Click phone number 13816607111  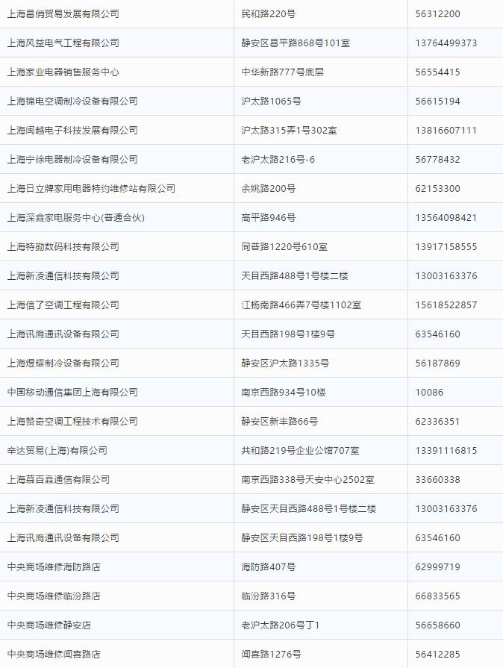446,131
